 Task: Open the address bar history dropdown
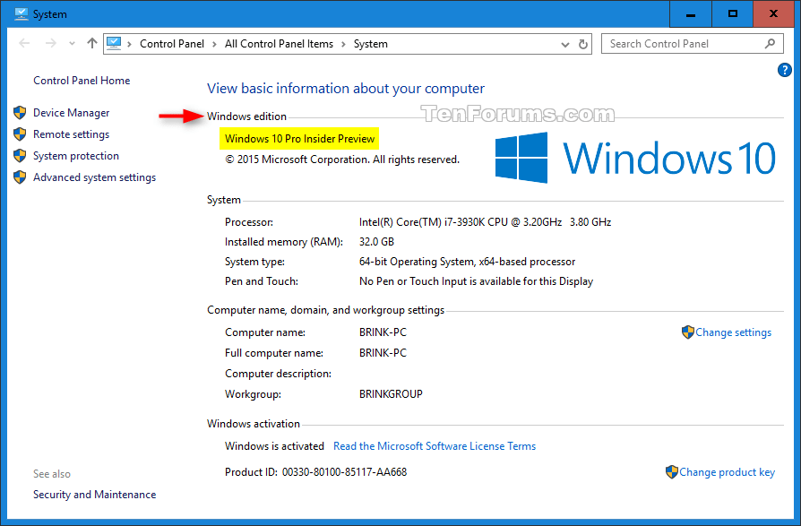(564, 43)
